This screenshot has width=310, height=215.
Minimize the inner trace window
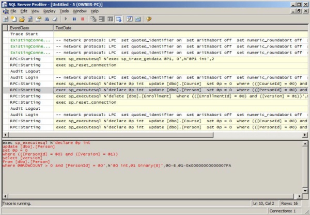(x=293, y=11)
